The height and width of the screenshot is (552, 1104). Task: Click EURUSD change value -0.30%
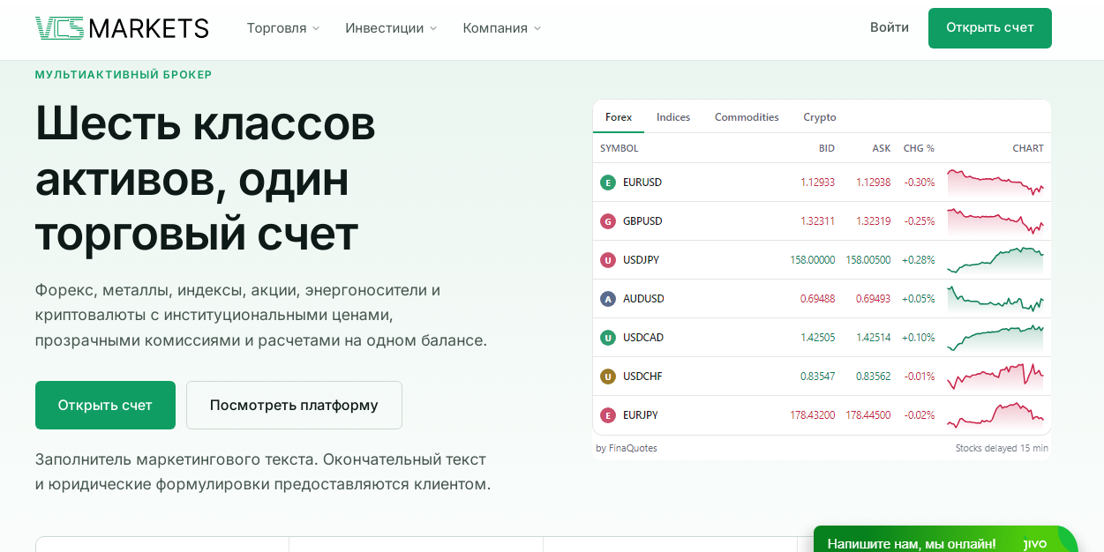920,183
